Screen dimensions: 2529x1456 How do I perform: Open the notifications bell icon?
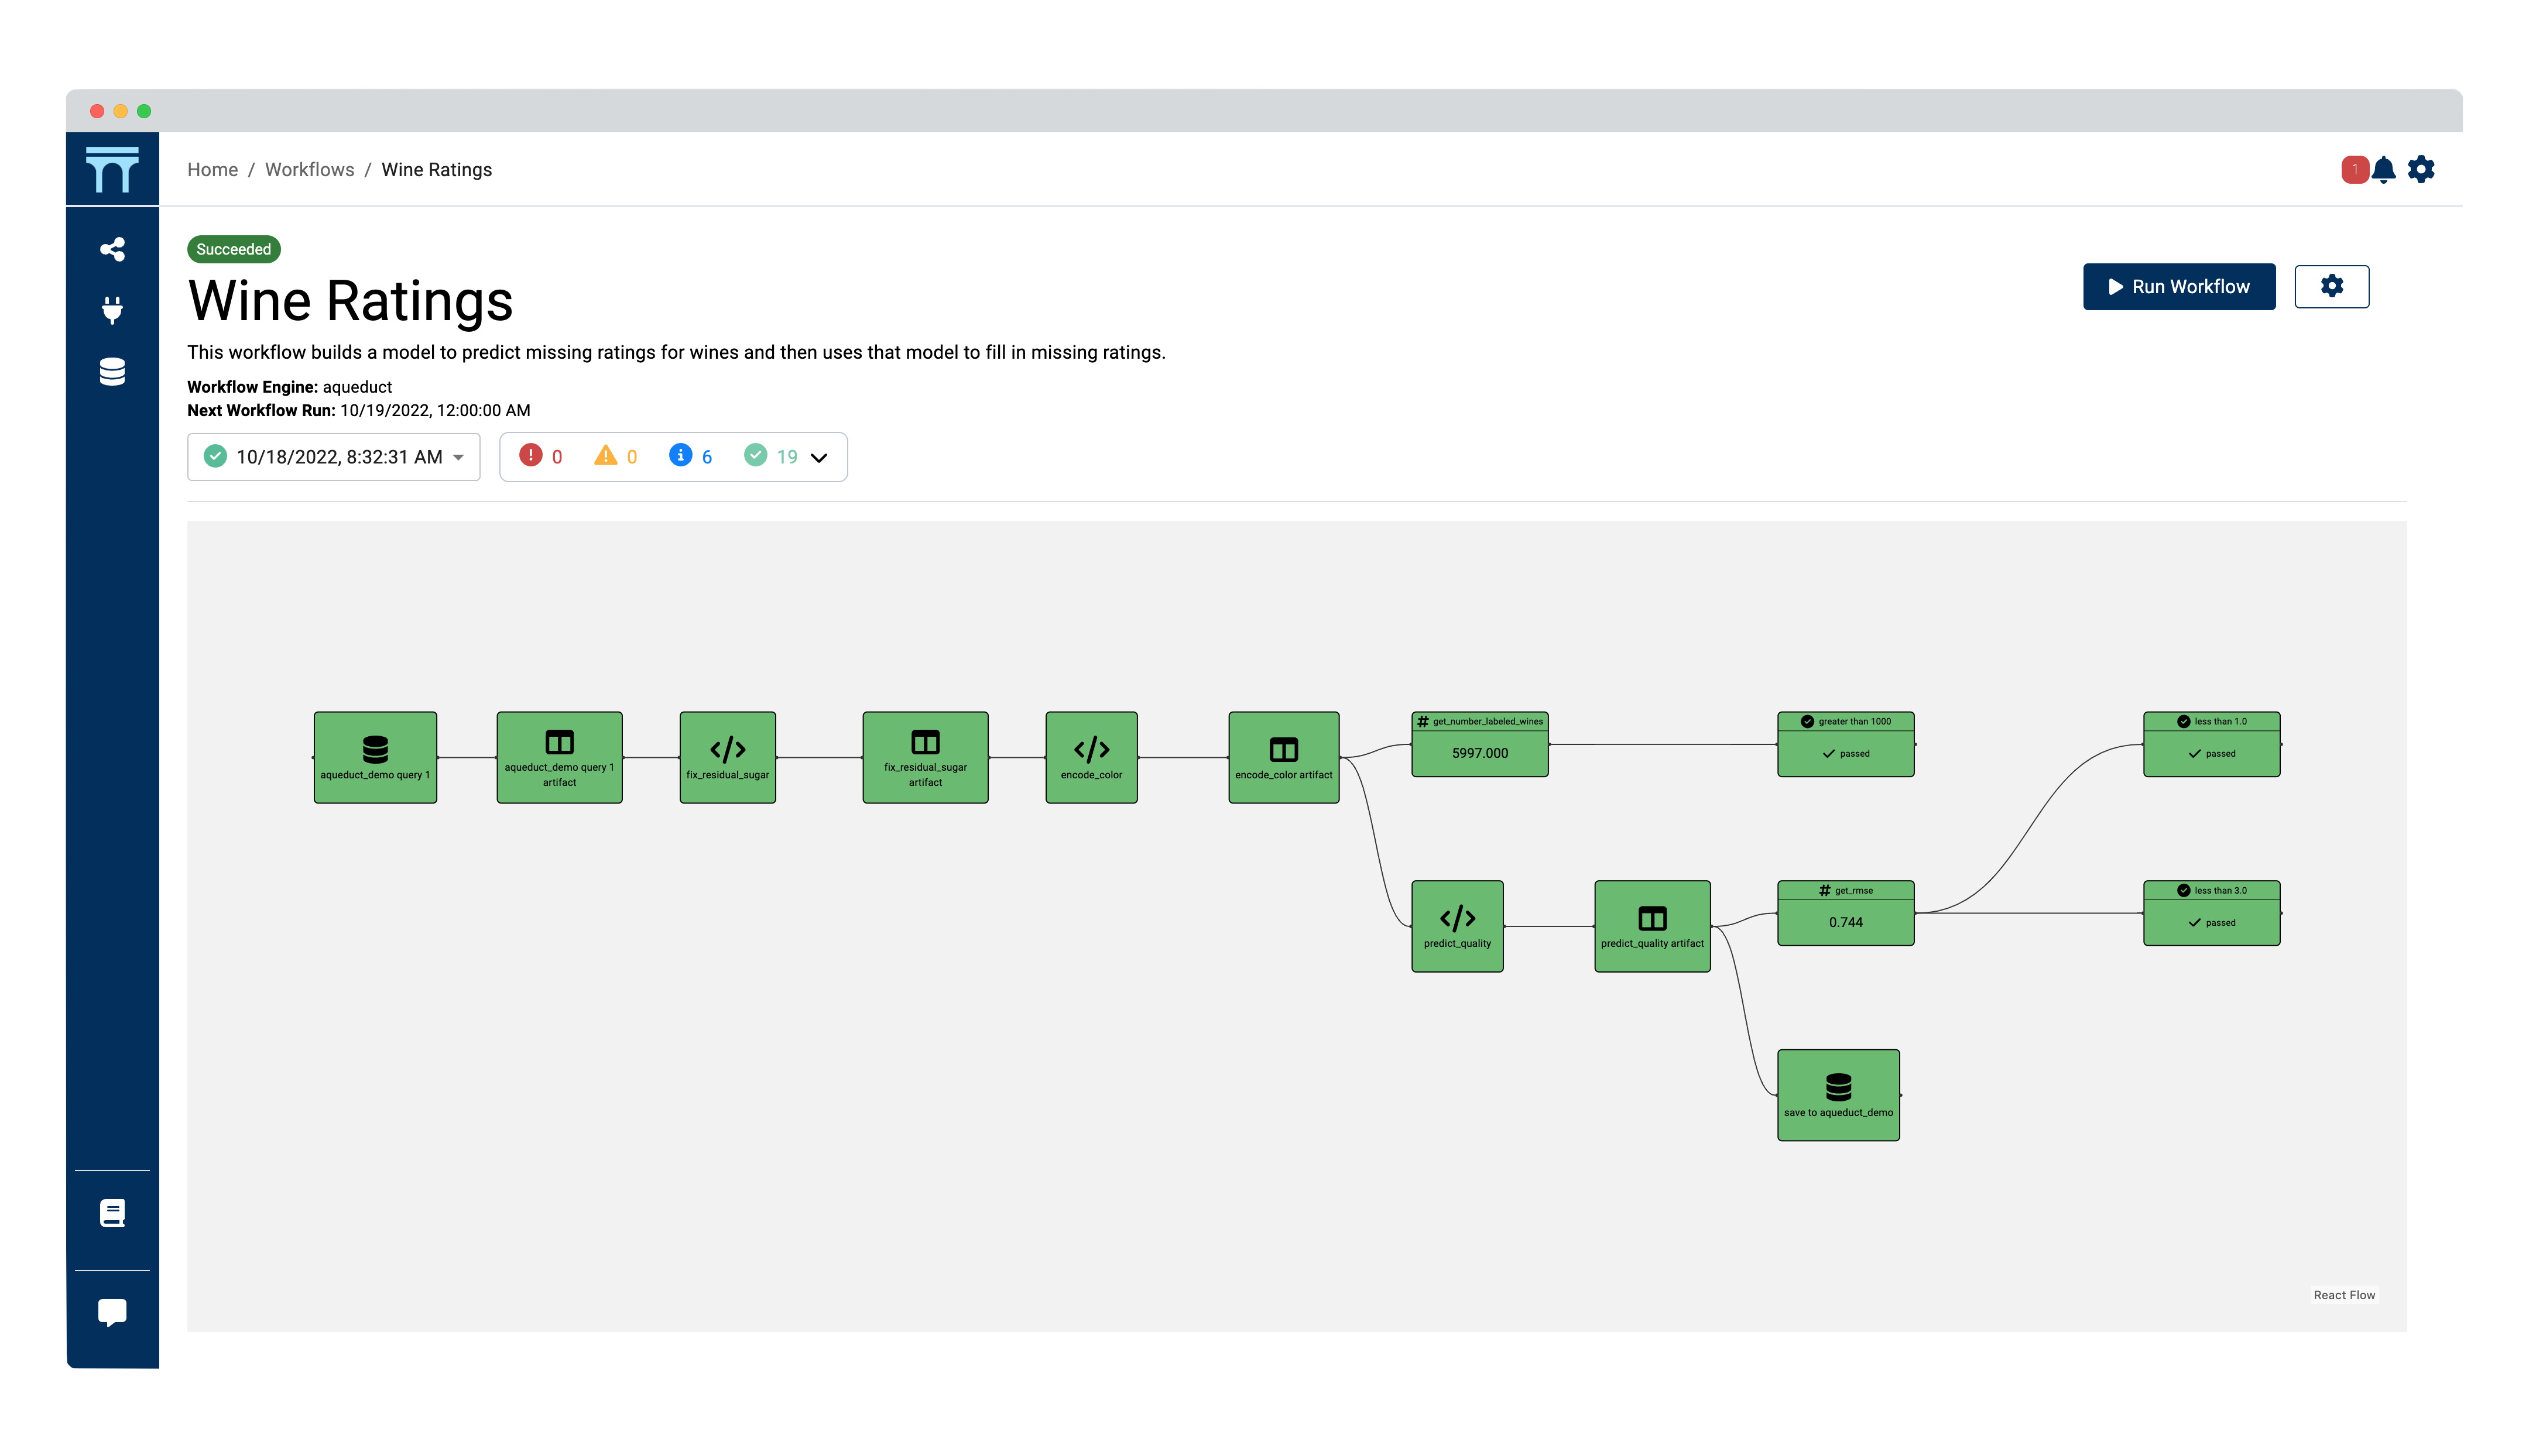(x=2384, y=169)
